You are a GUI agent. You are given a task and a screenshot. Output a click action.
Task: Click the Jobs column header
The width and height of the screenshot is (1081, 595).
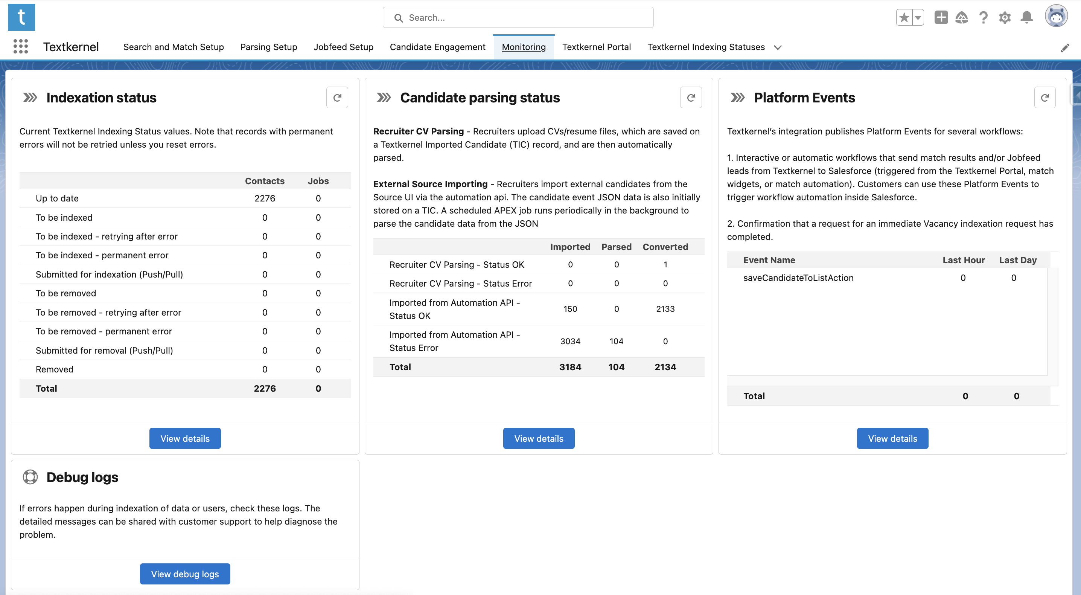[x=318, y=181]
